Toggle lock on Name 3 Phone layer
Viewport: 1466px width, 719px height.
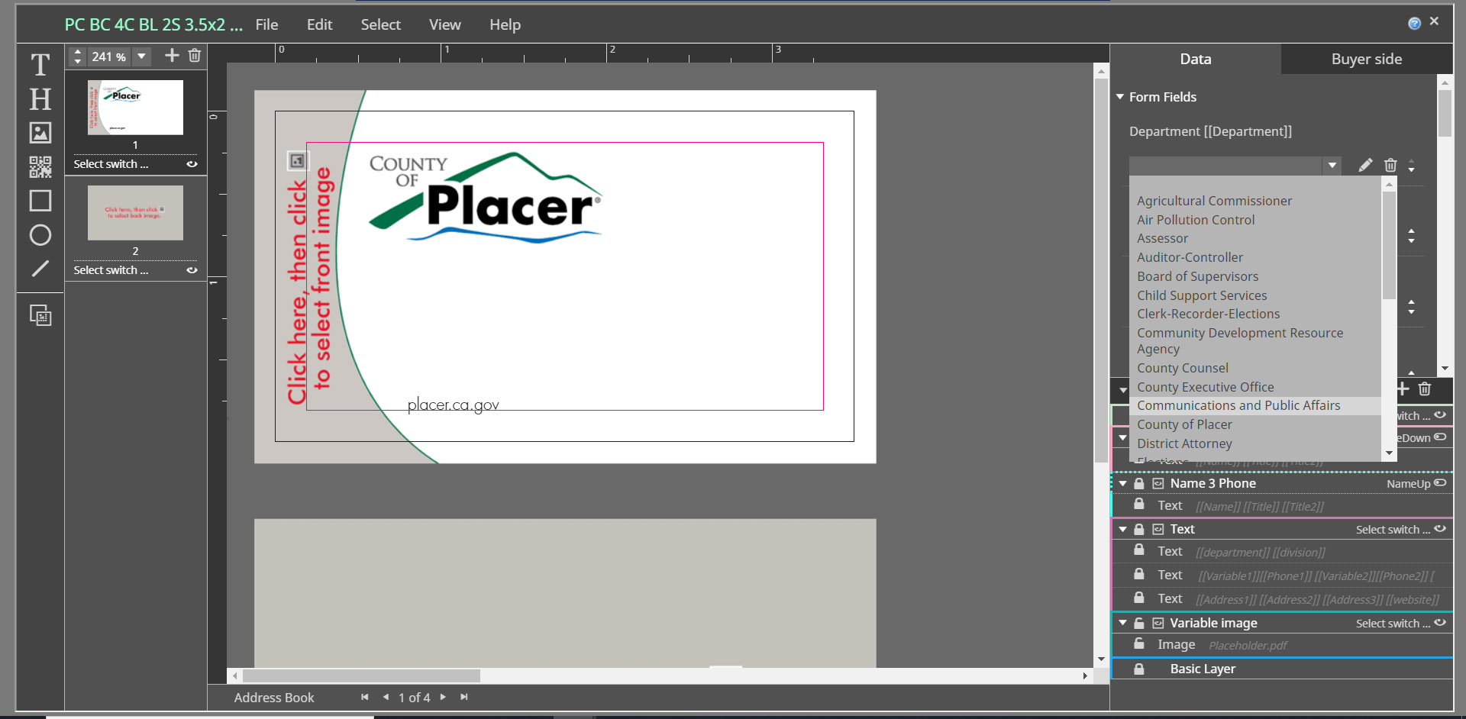point(1138,483)
